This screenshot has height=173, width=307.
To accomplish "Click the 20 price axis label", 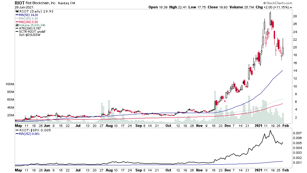I will (295, 47).
